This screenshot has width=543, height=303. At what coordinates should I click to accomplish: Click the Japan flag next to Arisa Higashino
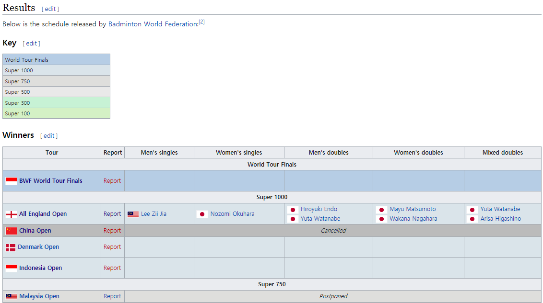[x=472, y=219]
